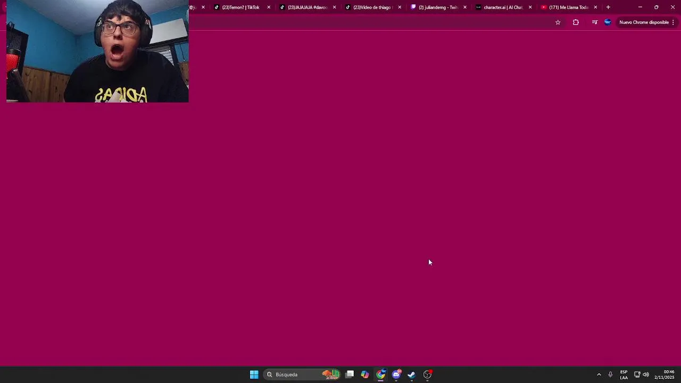The width and height of the screenshot is (681, 383).
Task: Change the ESP LAA keyboard language
Action: pyautogui.click(x=624, y=374)
